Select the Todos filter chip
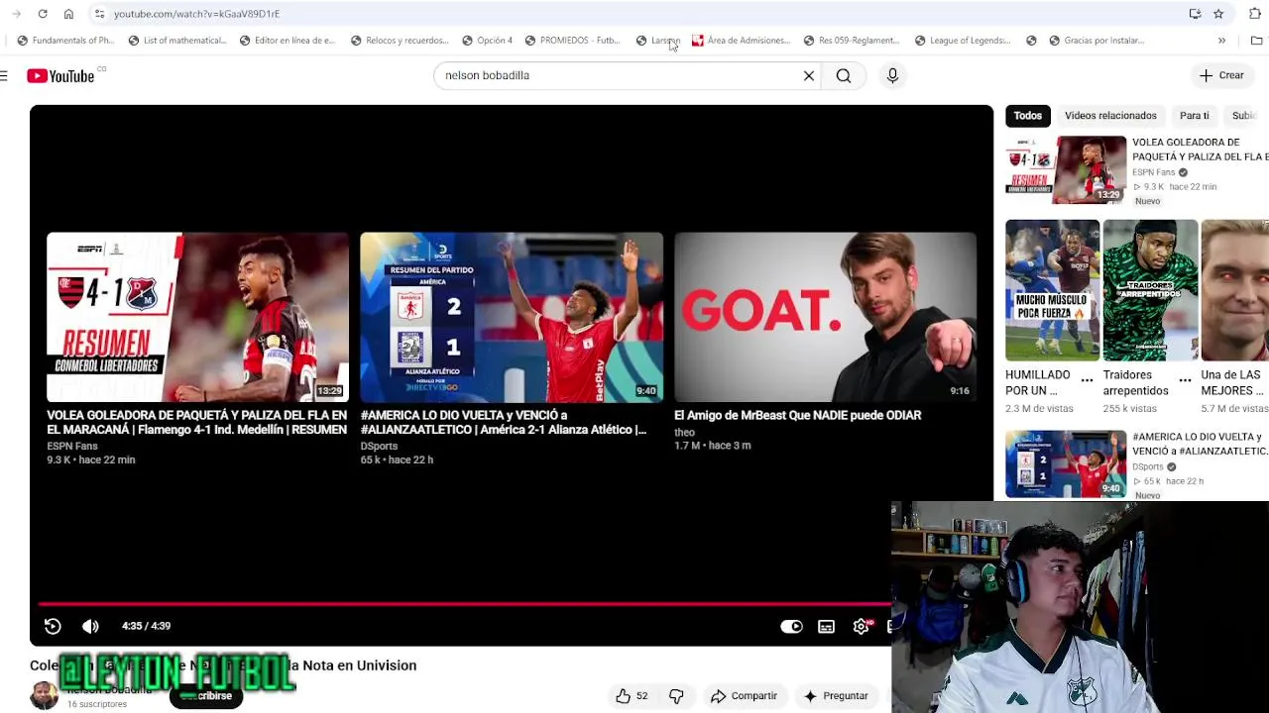1269x713 pixels. click(x=1027, y=116)
